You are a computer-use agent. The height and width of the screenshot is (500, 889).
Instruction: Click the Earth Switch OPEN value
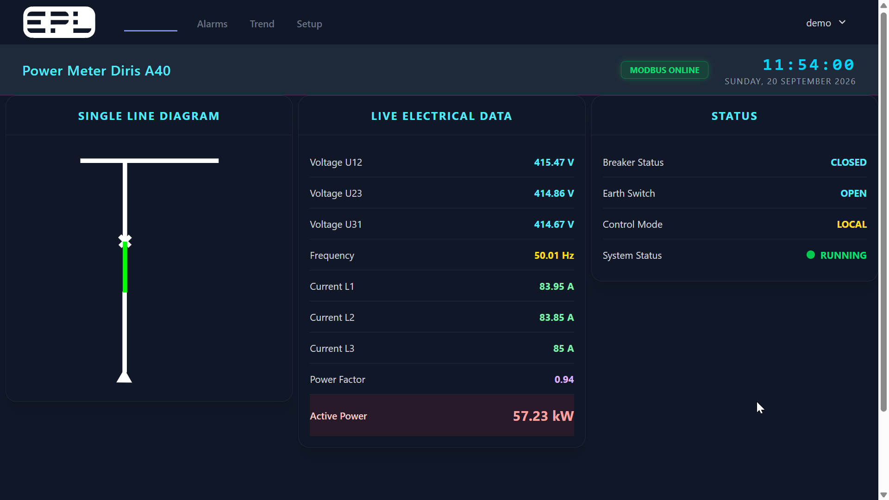point(853,194)
